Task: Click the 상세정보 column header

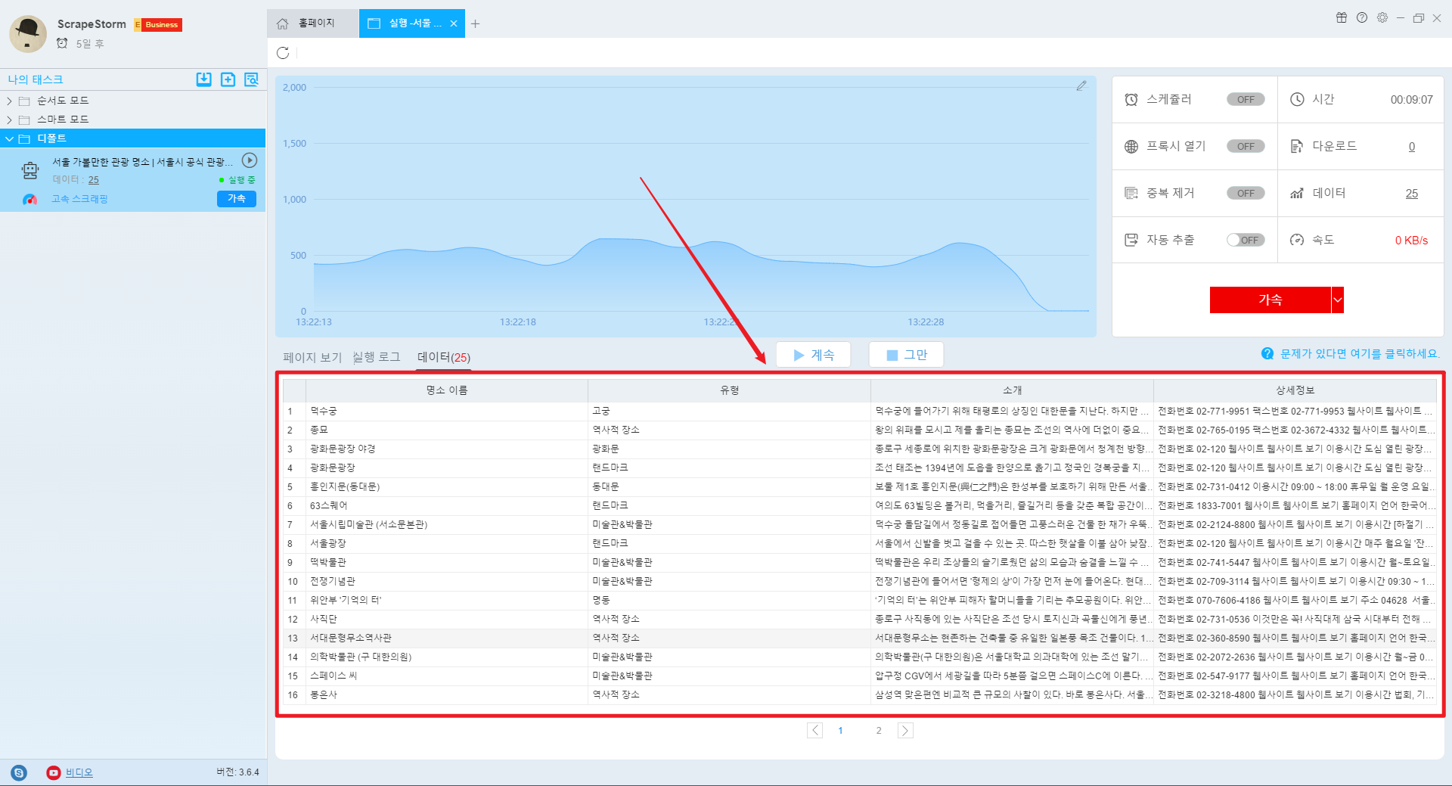Action: coord(1295,390)
